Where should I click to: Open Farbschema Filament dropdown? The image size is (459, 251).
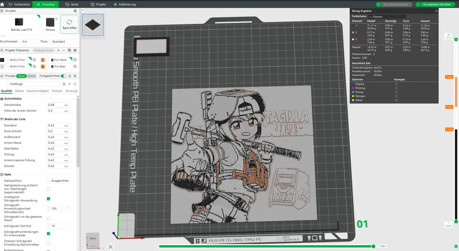(387, 17)
